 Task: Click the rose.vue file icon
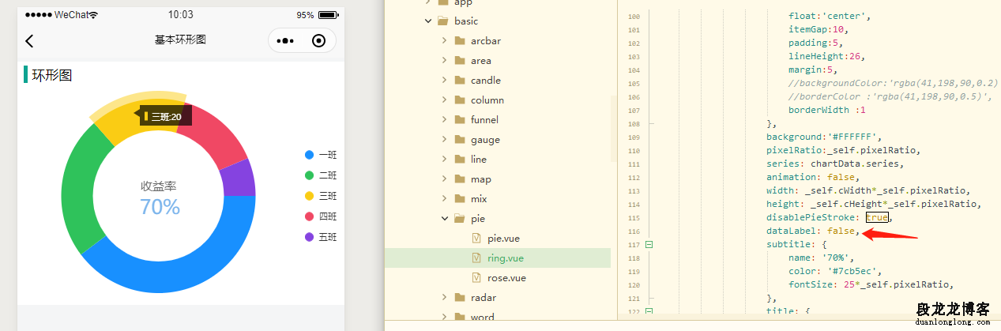(476, 277)
